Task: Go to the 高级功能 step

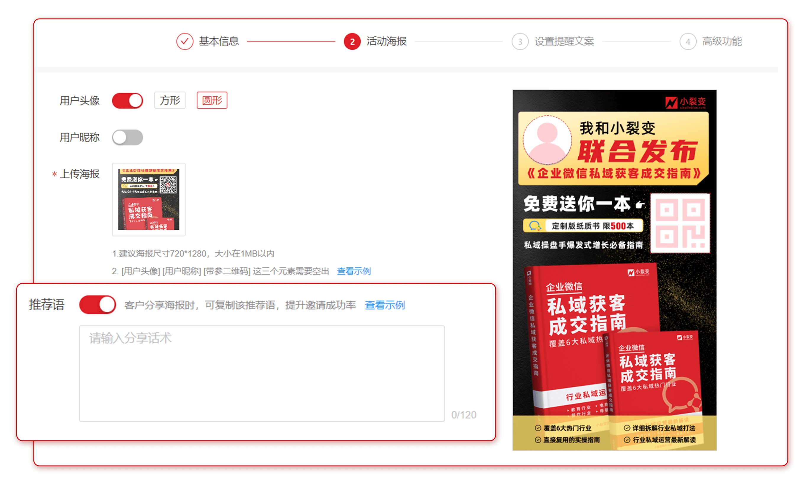Action: coord(722,41)
